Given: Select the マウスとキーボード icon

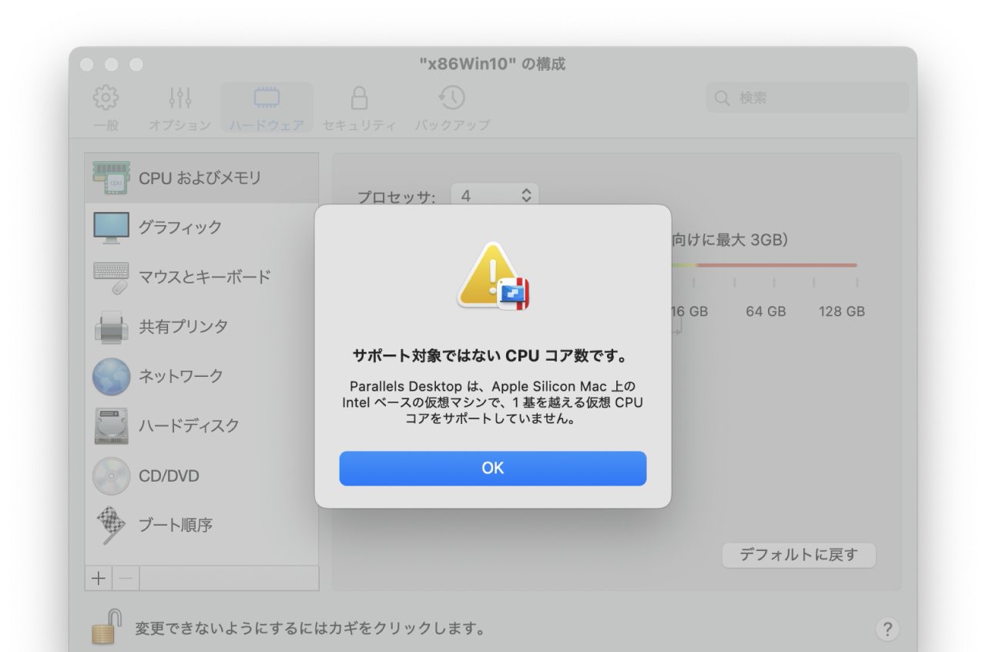Looking at the screenshot, I should coord(111,277).
